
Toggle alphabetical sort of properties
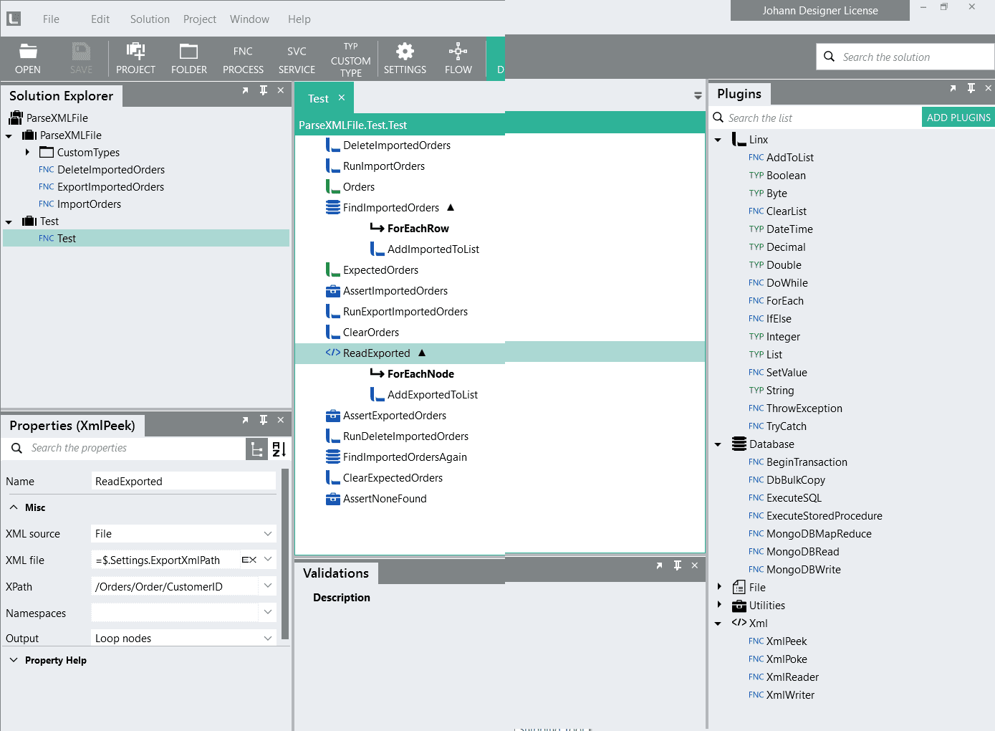(279, 449)
